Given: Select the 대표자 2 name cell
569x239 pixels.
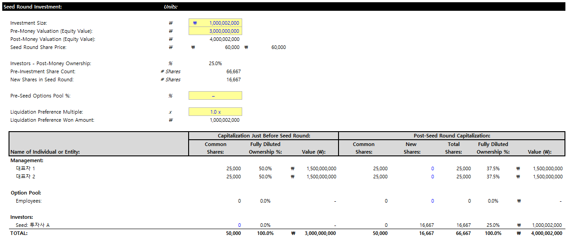Looking at the screenshot, I should point(25,177).
